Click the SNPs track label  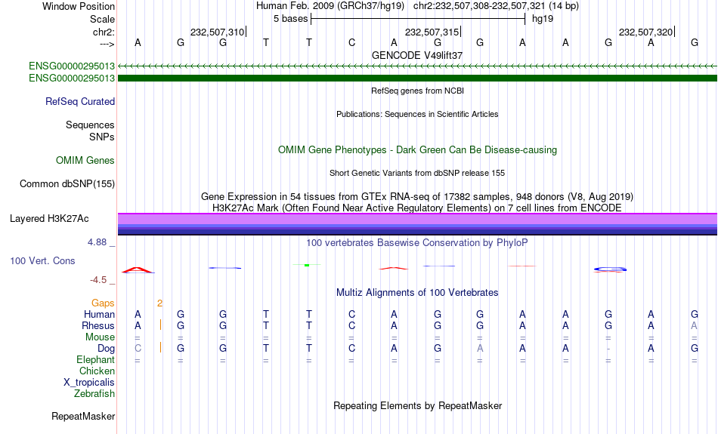102,137
